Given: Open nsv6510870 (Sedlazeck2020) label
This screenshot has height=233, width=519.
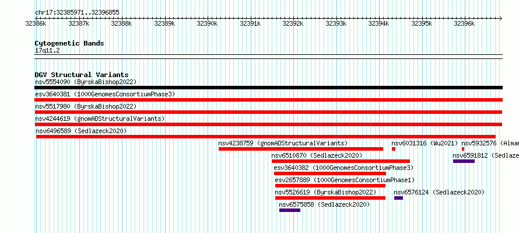Looking at the screenshot, I should click(317, 155).
